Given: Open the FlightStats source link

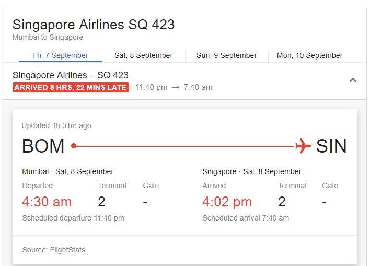Looking at the screenshot, I should [x=67, y=250].
